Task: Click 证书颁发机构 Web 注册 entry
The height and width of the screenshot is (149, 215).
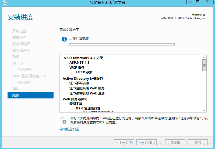Action: [x=87, y=93]
